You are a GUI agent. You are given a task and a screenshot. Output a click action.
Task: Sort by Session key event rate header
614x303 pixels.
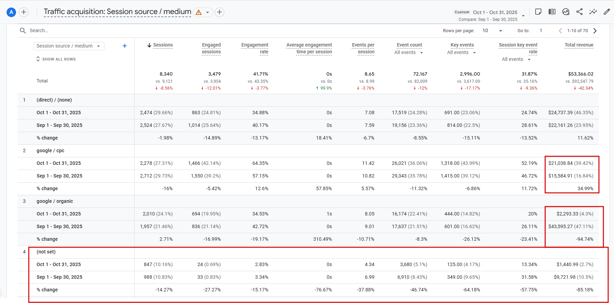tap(518, 49)
